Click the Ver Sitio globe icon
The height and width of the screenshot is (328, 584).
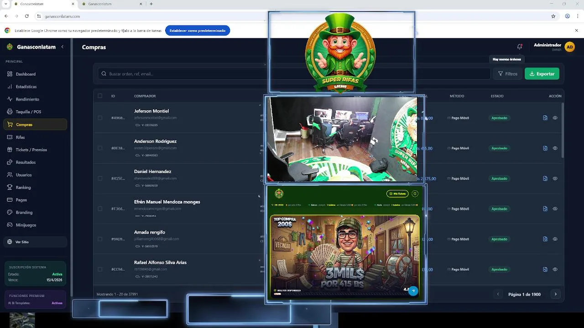pos(10,242)
